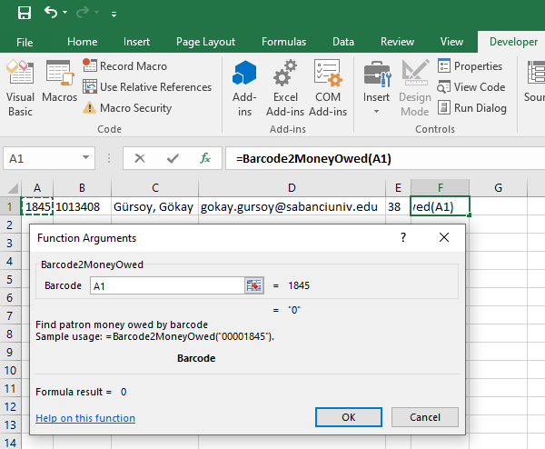Click View Code in Controls group
Viewport: 545px width, 449px height.
point(471,87)
